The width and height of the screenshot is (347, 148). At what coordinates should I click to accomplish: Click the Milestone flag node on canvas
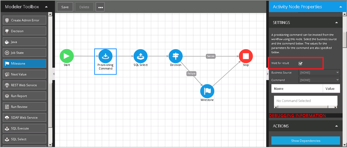tap(207, 91)
